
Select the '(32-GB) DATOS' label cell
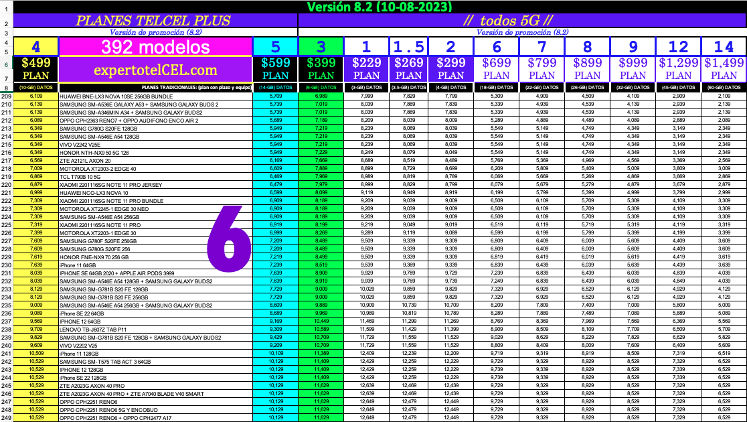point(633,88)
